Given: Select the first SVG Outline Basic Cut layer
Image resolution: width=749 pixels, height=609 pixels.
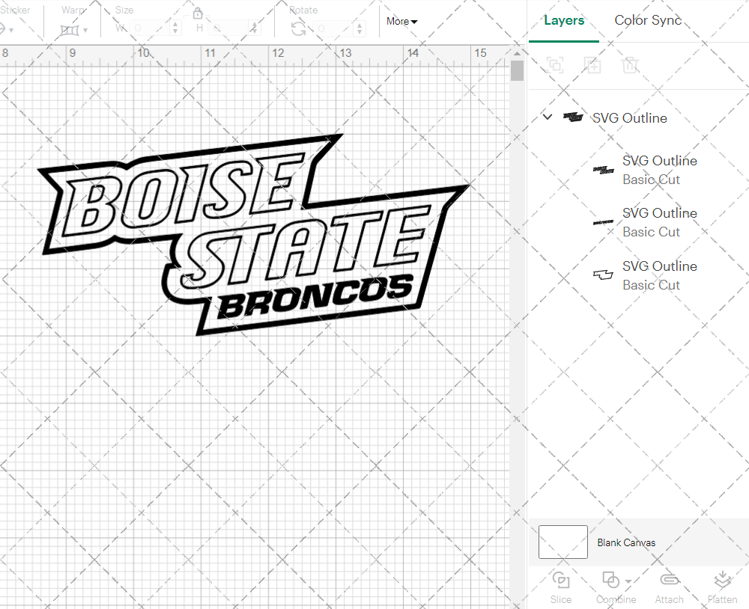Looking at the screenshot, I should point(659,170).
